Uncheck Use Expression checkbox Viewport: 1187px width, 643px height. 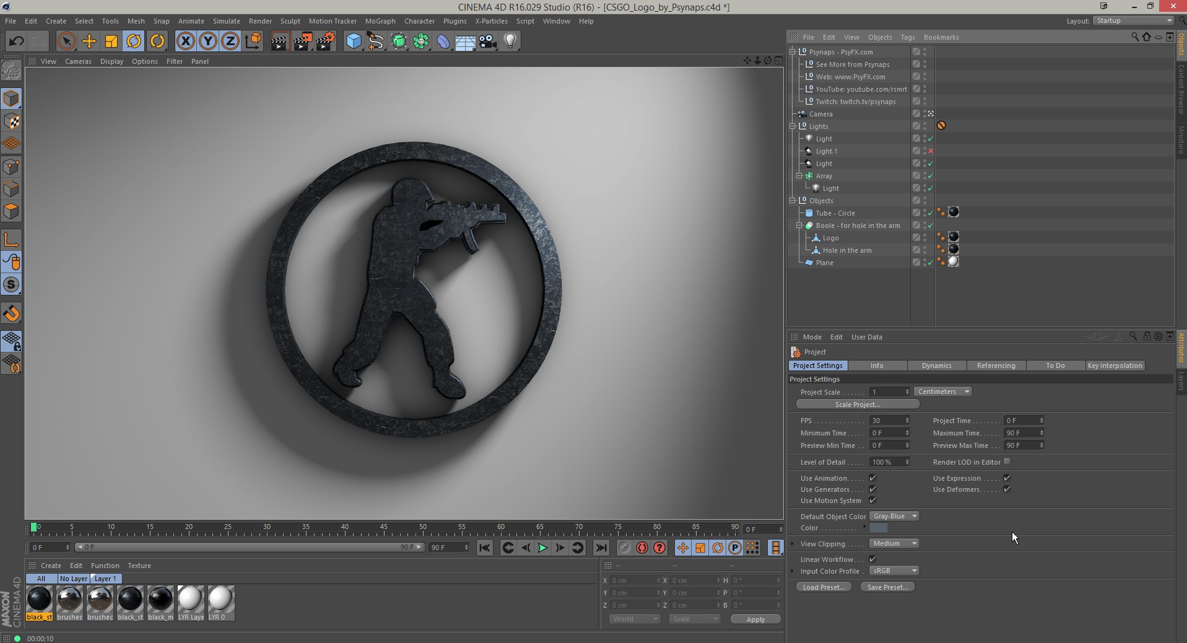tap(1007, 478)
